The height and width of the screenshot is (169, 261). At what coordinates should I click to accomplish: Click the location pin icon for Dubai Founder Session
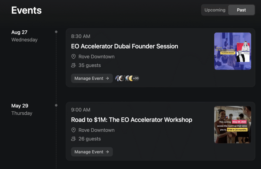74,57
